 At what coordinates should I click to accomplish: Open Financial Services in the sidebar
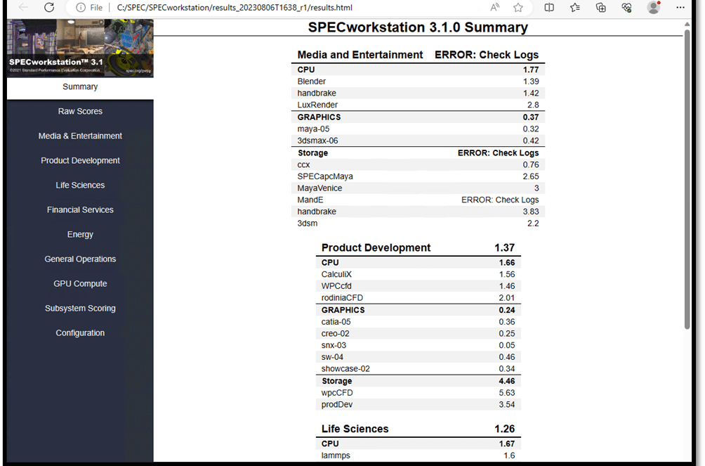[80, 210]
